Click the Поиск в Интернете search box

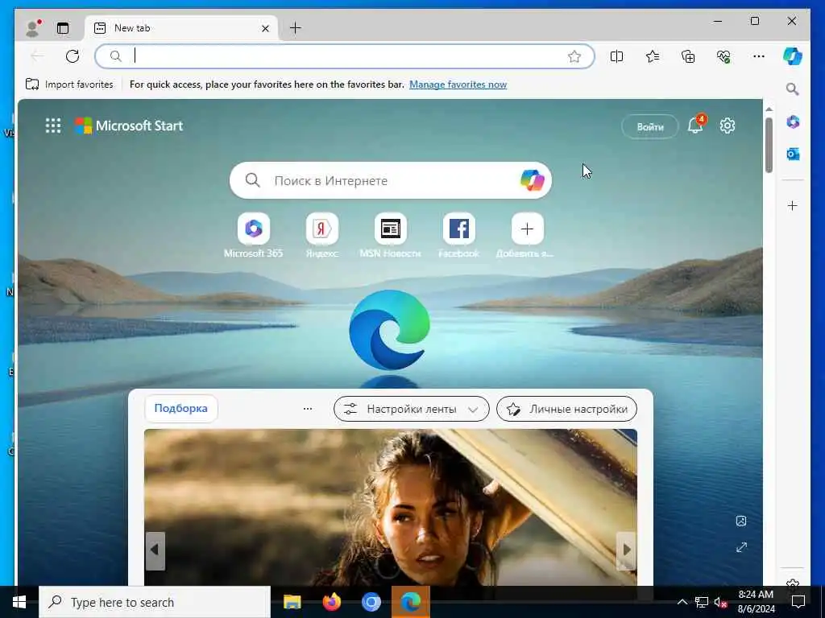[x=391, y=180]
